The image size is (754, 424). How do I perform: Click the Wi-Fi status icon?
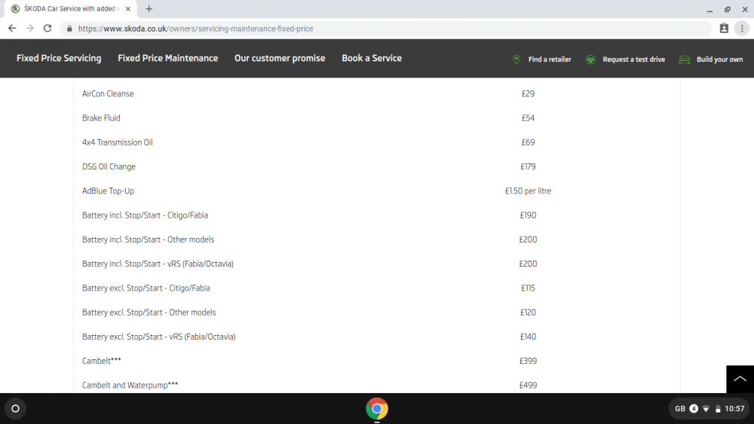click(x=706, y=409)
